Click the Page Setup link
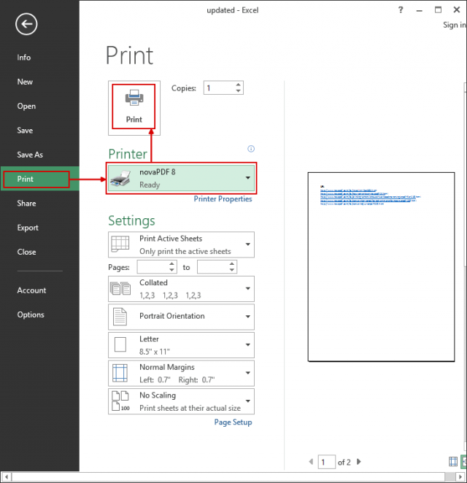This screenshot has height=483, width=467. 233,422
